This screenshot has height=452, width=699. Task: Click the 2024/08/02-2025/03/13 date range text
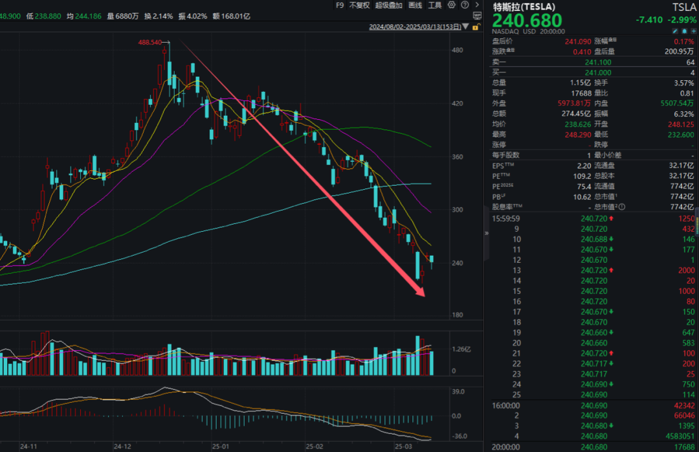[414, 27]
